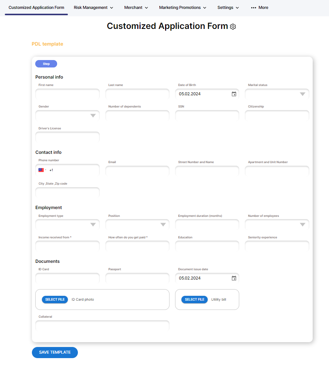Open the Gender dropdown

click(x=93, y=116)
